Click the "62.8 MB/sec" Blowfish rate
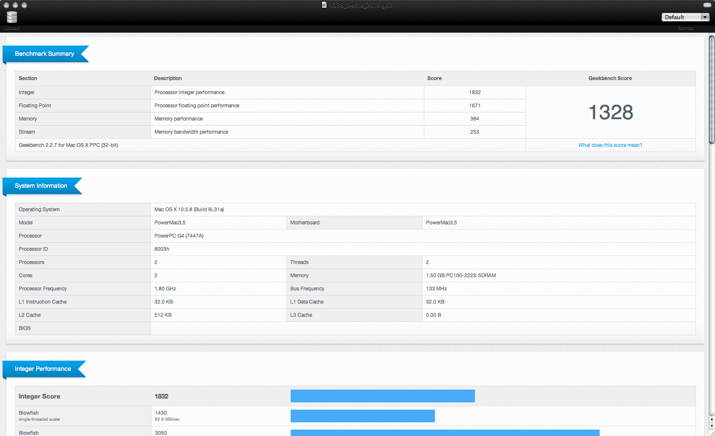715x436 pixels. coord(167,419)
